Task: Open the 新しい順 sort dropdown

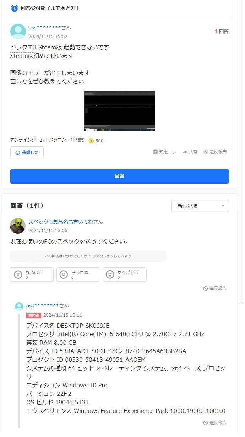Action: coord(200,206)
